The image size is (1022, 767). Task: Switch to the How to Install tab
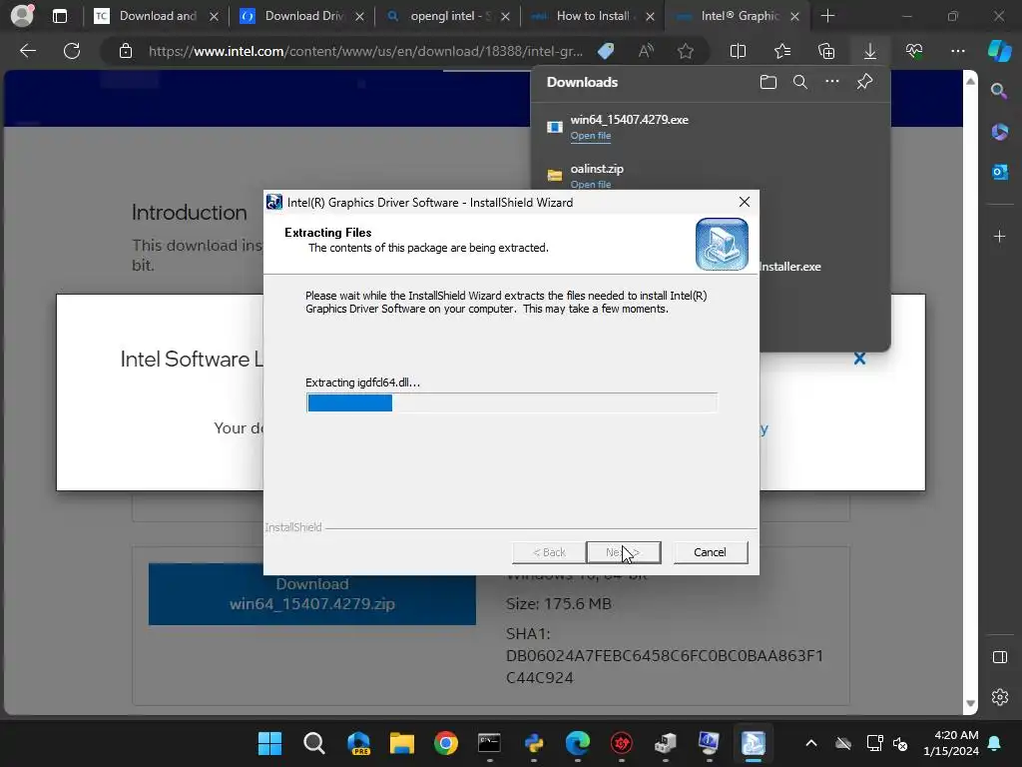point(592,16)
